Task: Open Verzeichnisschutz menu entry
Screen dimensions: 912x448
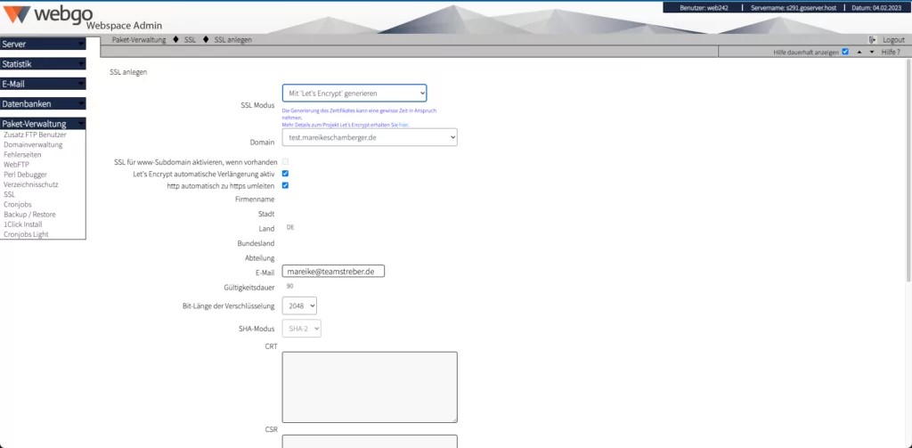Action: (x=31, y=184)
